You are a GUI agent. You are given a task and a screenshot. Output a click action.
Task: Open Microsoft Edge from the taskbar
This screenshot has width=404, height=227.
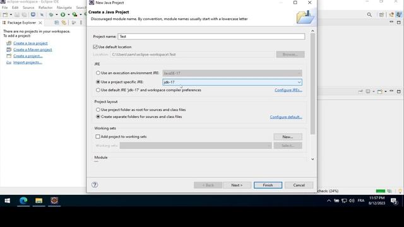click(x=23, y=201)
